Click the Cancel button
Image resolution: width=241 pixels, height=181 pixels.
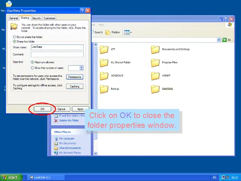coord(61,109)
